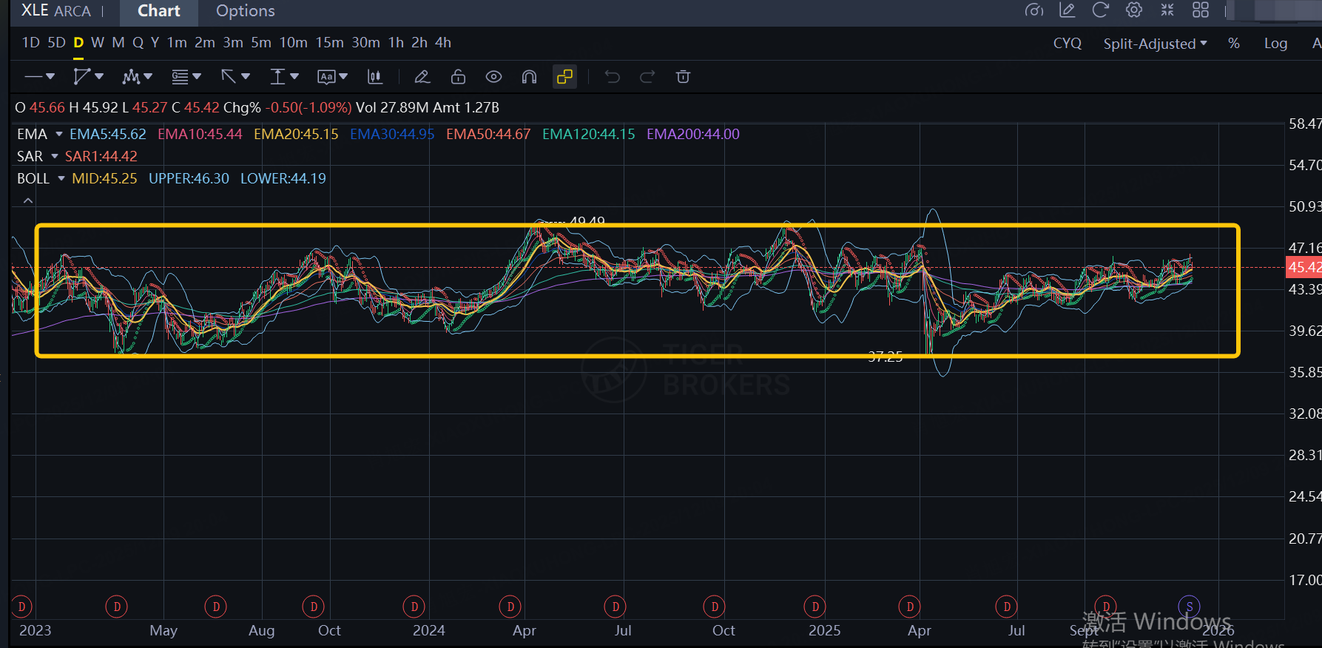The height and width of the screenshot is (648, 1322).
Task: Open the multi-chart grid layout icon
Action: coord(1200,10)
